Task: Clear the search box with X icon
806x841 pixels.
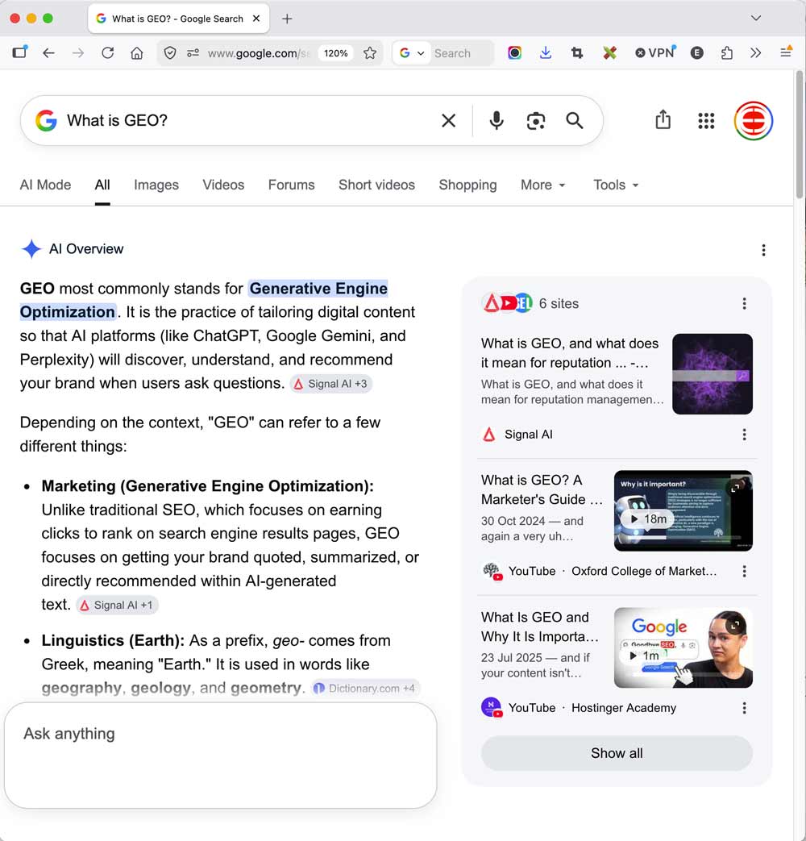Action: click(x=449, y=121)
